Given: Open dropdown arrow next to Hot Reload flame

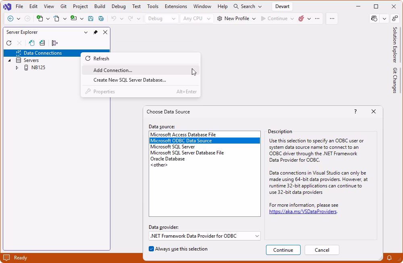Looking at the screenshot, I should point(309,18).
